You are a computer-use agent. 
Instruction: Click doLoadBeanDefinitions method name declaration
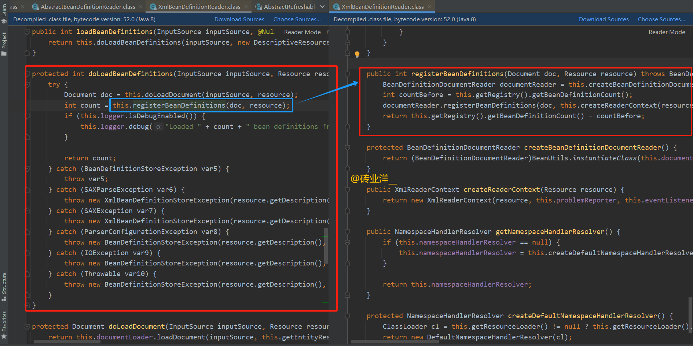[x=131, y=74]
